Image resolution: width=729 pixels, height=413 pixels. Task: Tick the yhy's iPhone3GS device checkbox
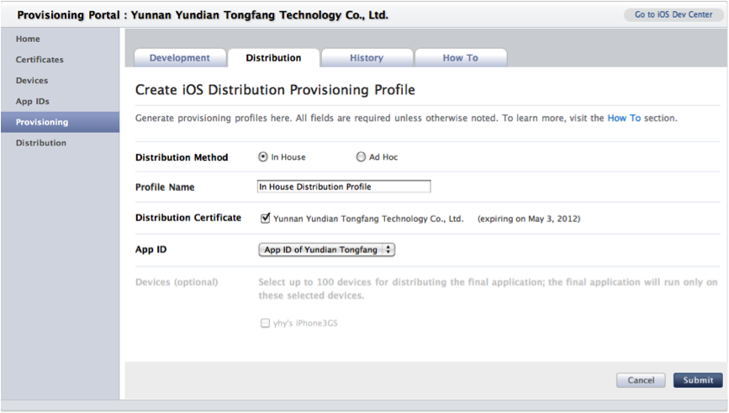point(265,323)
